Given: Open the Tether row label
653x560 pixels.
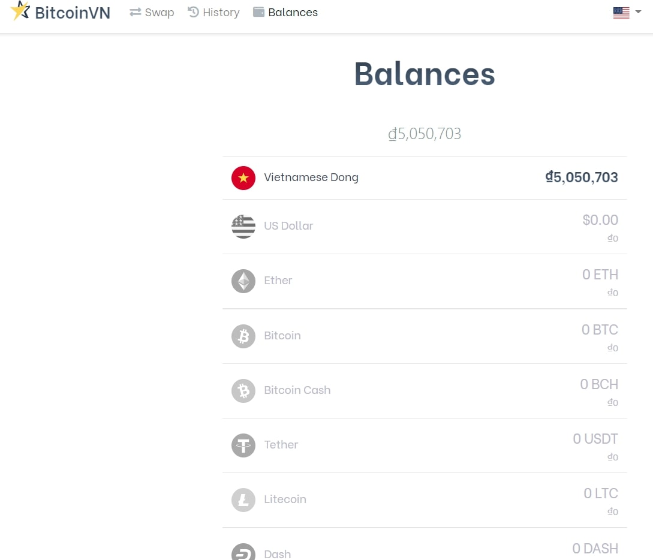Looking at the screenshot, I should (x=281, y=445).
